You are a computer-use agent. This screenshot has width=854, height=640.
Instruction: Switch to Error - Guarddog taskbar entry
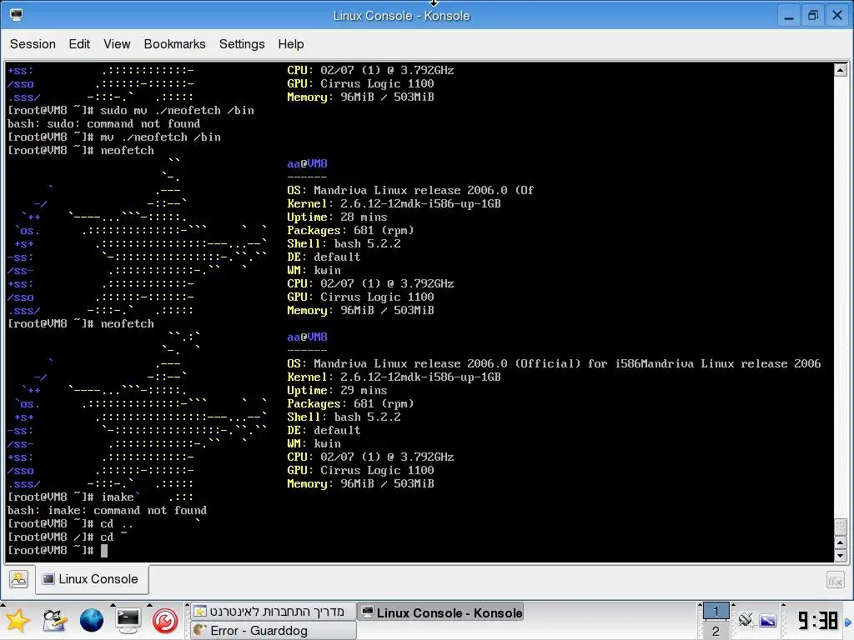274,631
